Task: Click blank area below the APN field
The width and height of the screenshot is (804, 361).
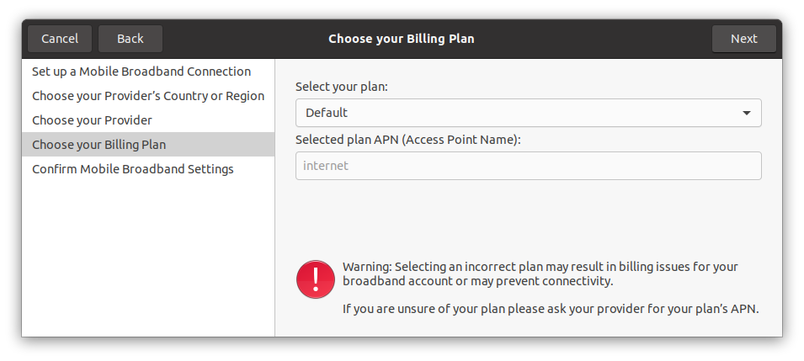Action: point(528,218)
